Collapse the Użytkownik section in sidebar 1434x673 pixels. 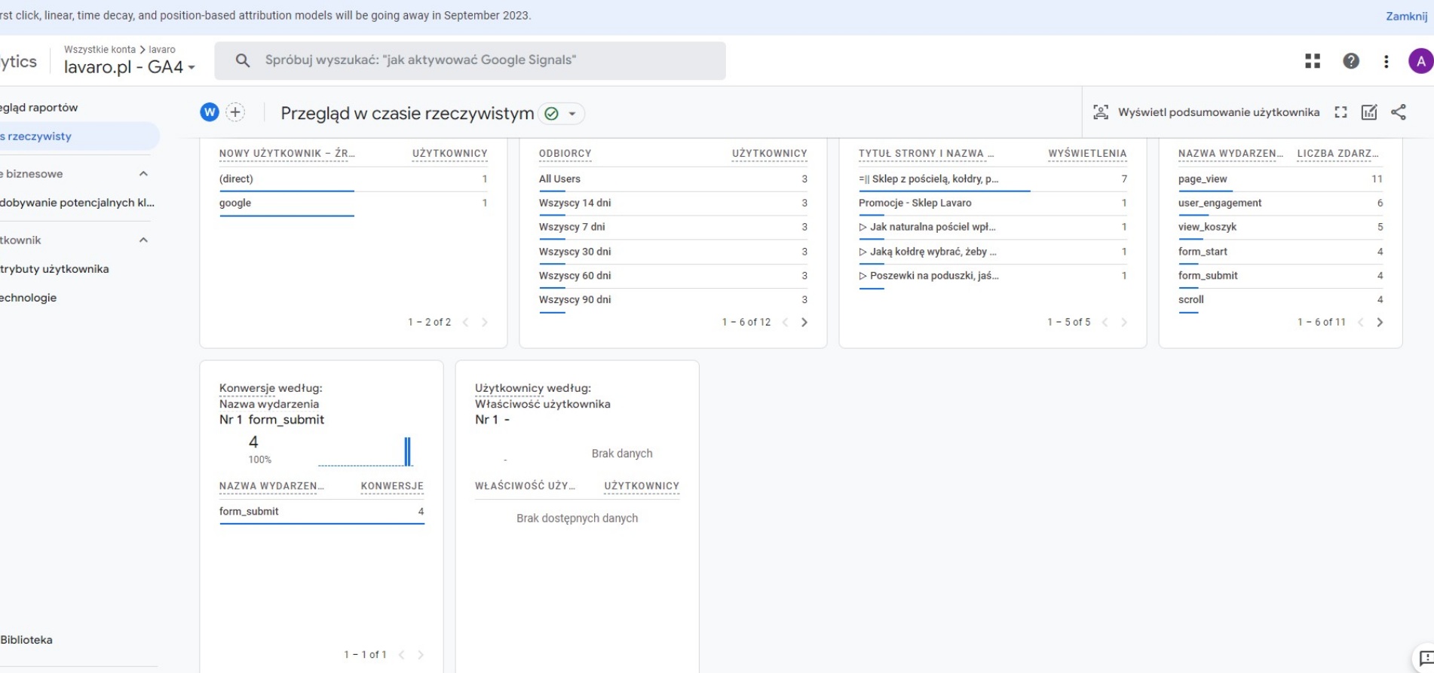tap(143, 240)
